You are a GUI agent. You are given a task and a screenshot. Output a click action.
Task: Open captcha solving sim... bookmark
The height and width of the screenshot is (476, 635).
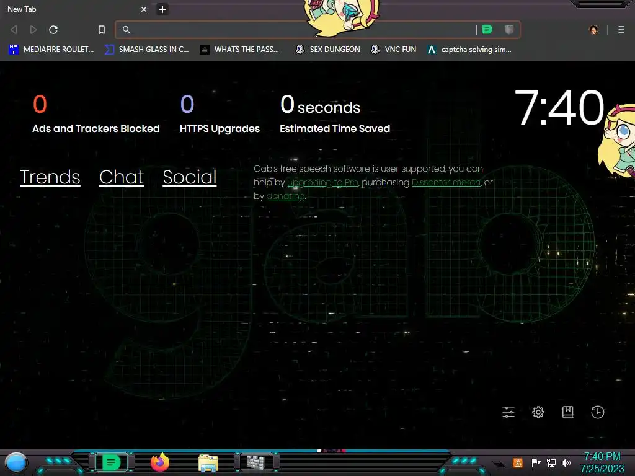(469, 50)
